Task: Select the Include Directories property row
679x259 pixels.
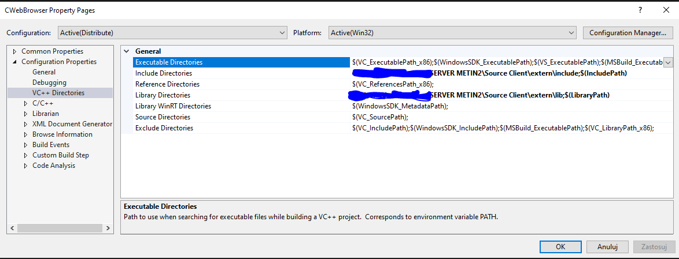Action: [164, 73]
